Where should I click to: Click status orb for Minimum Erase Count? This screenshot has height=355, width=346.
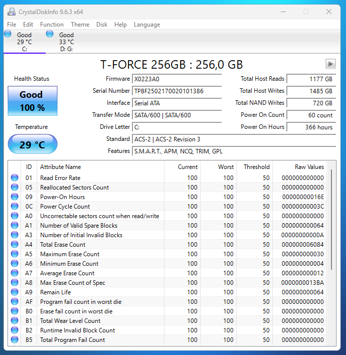tap(15, 263)
